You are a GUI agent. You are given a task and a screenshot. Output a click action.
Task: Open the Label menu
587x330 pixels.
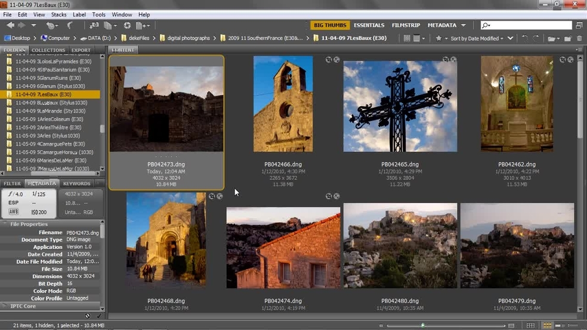pyautogui.click(x=79, y=14)
